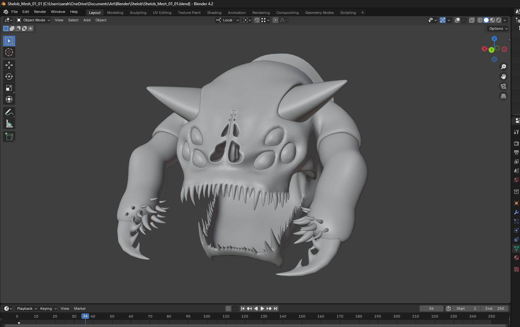
Task: Activate the Annotate tool
Action: point(9,112)
